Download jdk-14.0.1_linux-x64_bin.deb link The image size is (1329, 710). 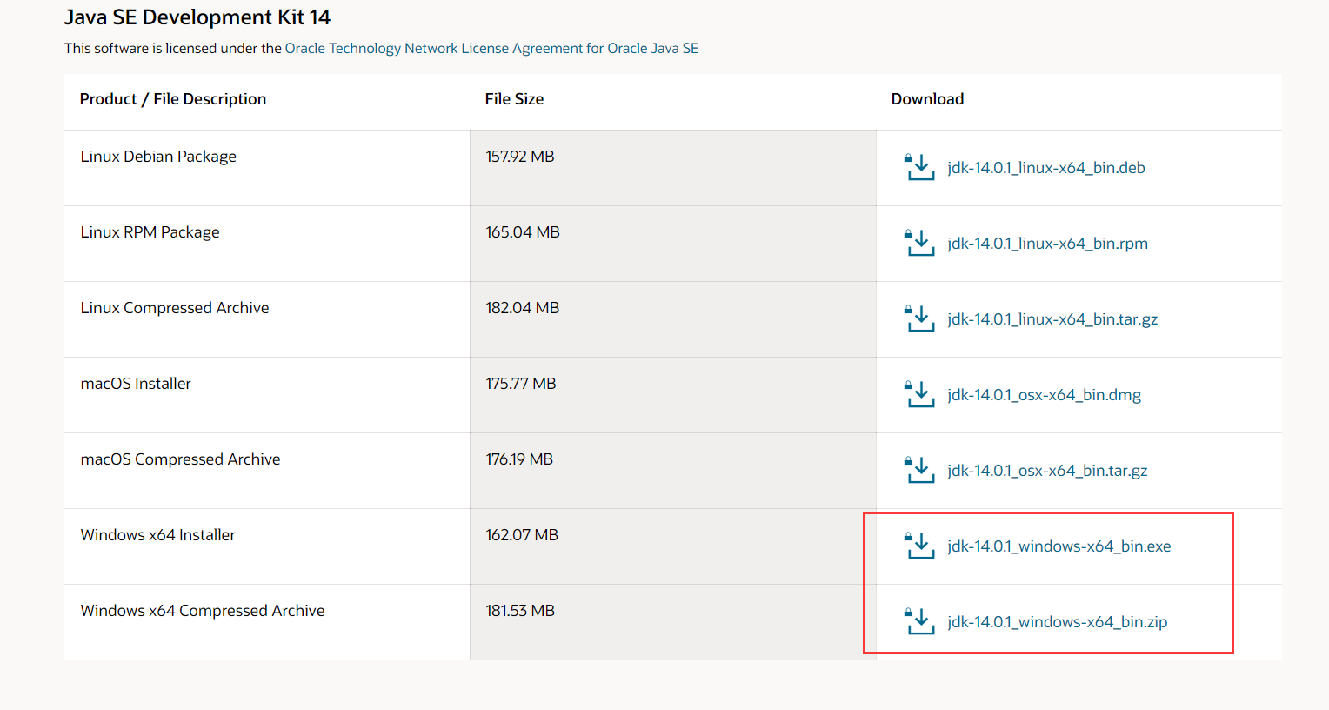pos(1046,168)
